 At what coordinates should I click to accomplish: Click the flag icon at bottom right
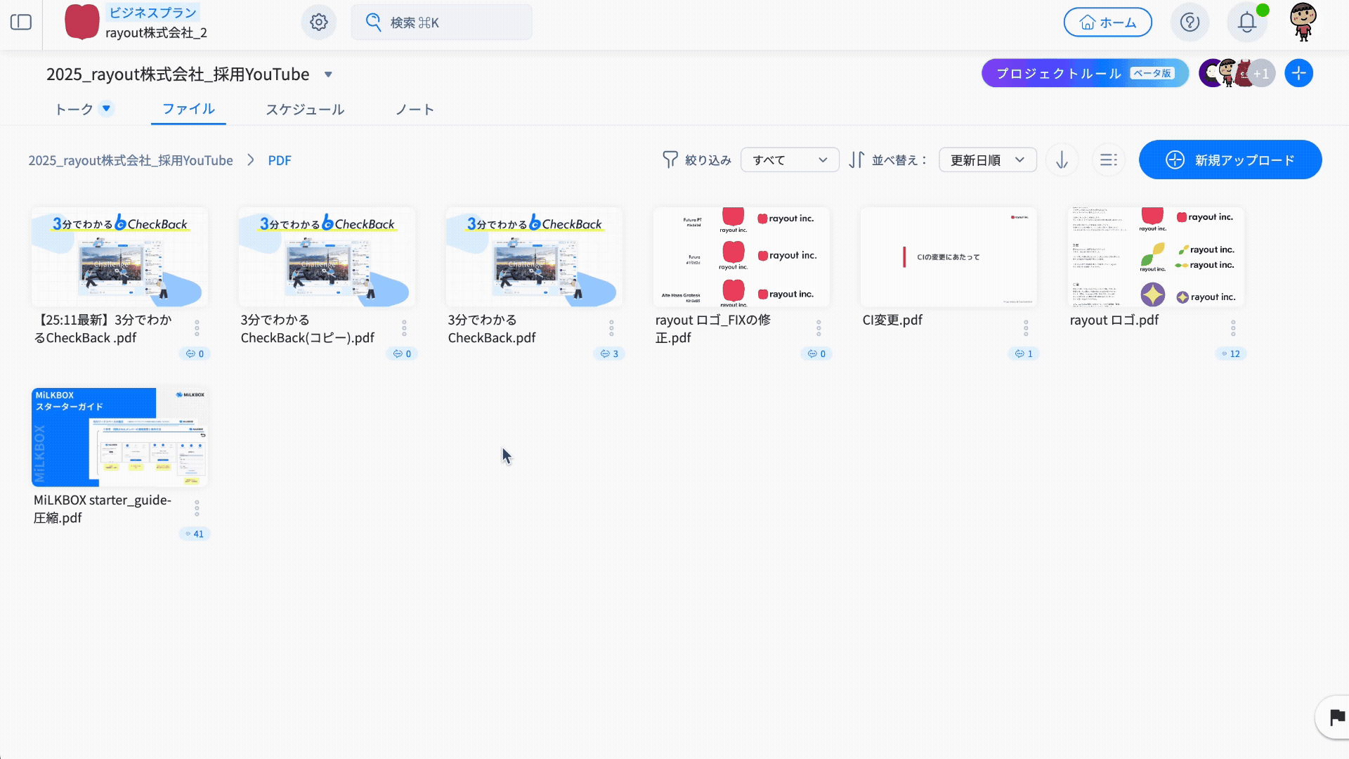coord(1336,718)
